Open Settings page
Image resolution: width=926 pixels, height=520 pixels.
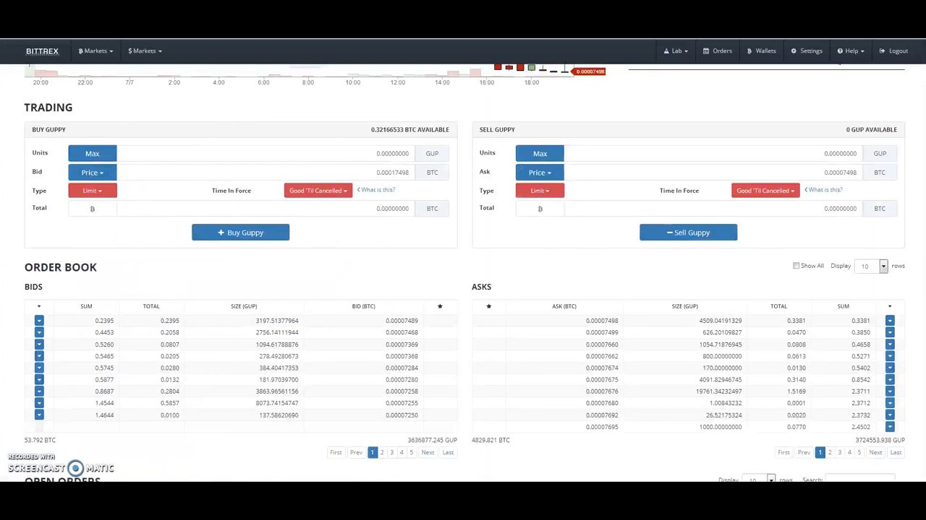807,51
